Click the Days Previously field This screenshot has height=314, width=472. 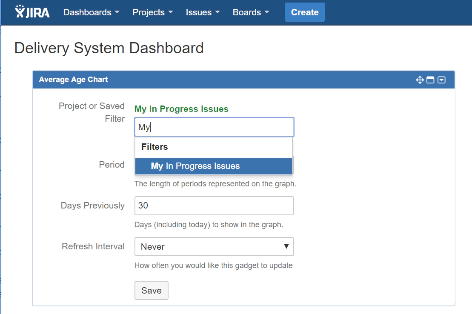(x=214, y=206)
